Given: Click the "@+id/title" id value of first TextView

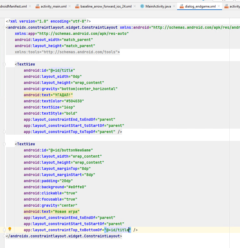Looking at the screenshot, I should (61, 70).
